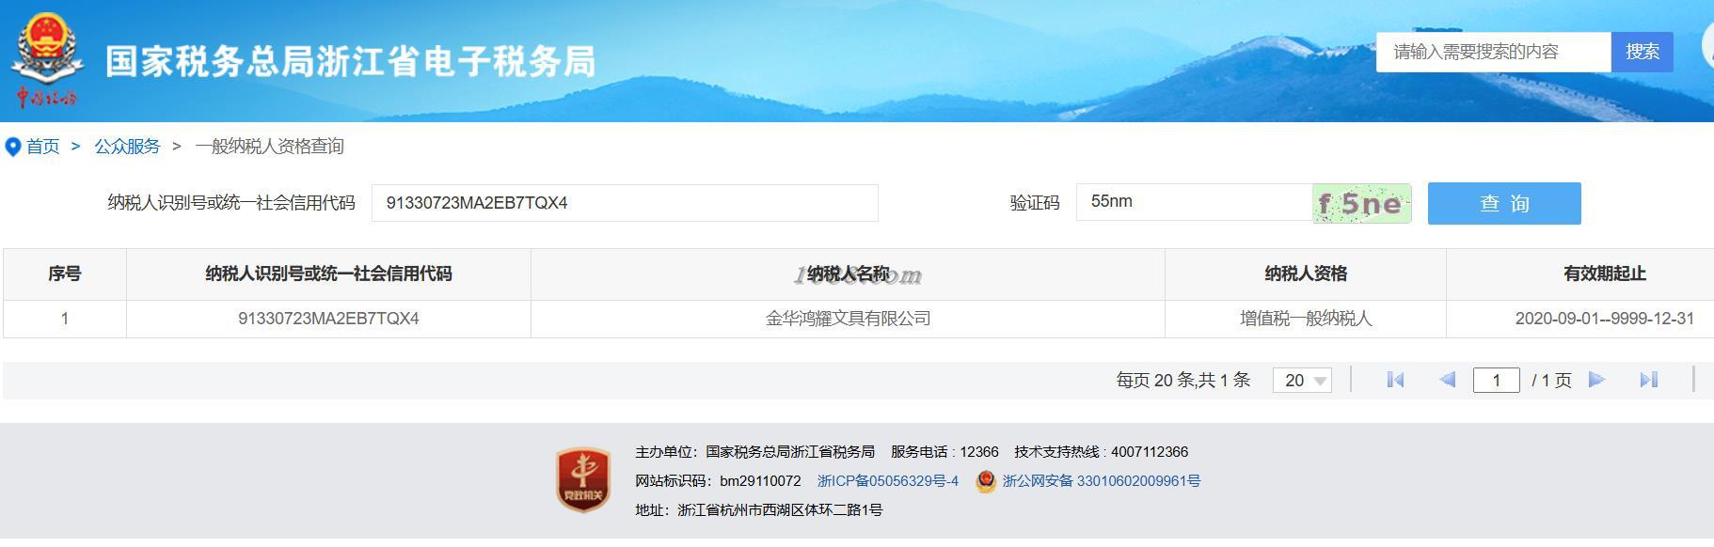Click the 序号 column header

point(65,273)
